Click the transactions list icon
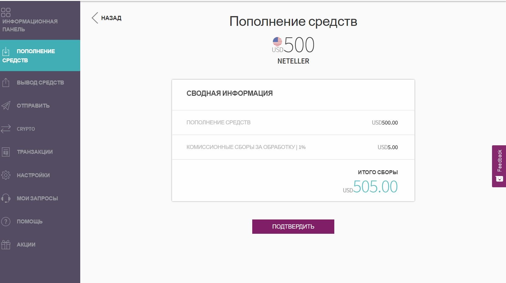506x283 pixels. click(6, 152)
